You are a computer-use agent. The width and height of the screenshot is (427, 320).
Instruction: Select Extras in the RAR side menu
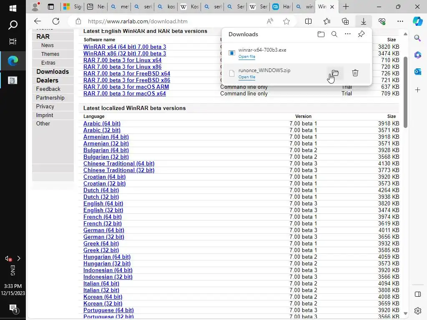pyautogui.click(x=48, y=63)
